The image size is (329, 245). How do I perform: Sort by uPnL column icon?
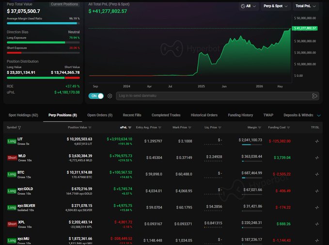(x=130, y=127)
